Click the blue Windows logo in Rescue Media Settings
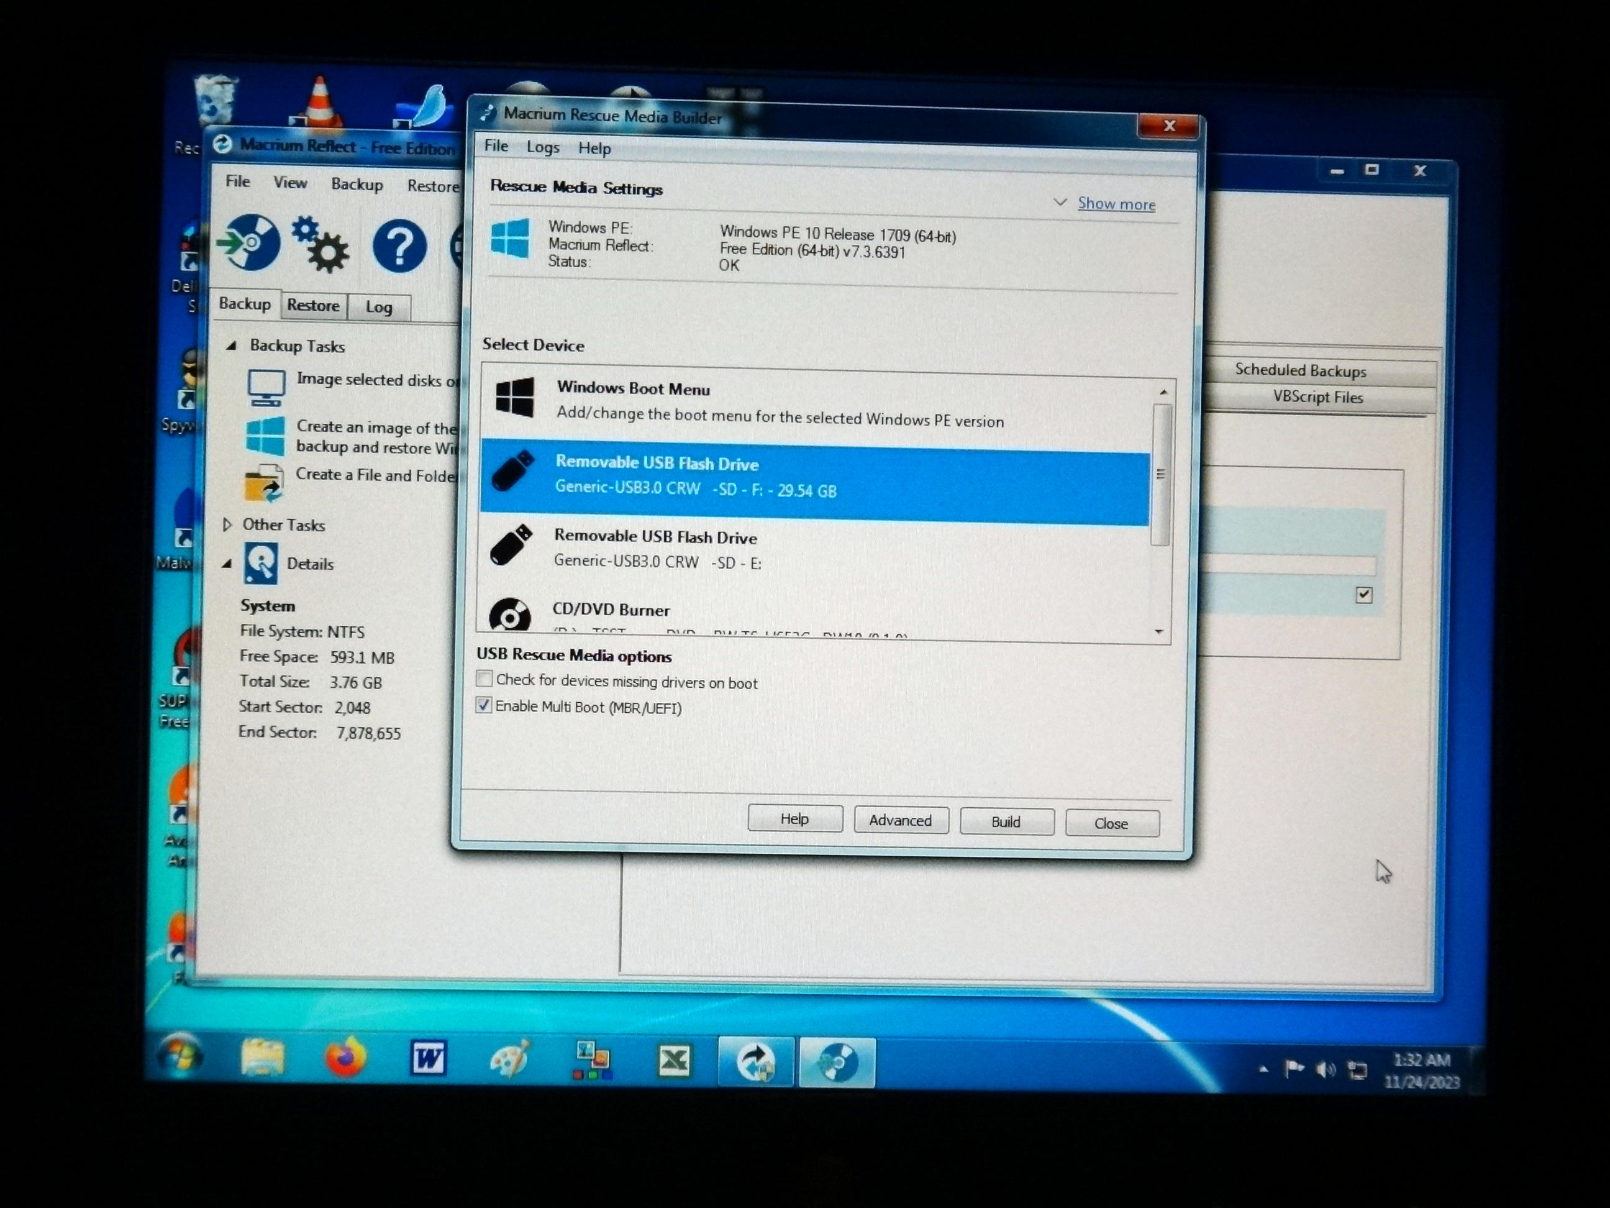The height and width of the screenshot is (1208, 1610). tap(510, 237)
